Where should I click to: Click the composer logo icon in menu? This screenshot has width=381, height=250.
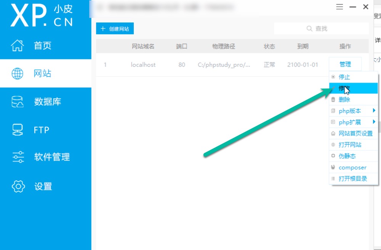tap(333, 167)
